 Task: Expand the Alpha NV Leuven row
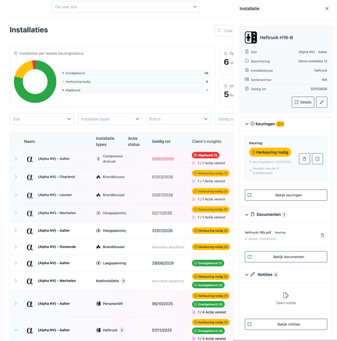(16, 195)
